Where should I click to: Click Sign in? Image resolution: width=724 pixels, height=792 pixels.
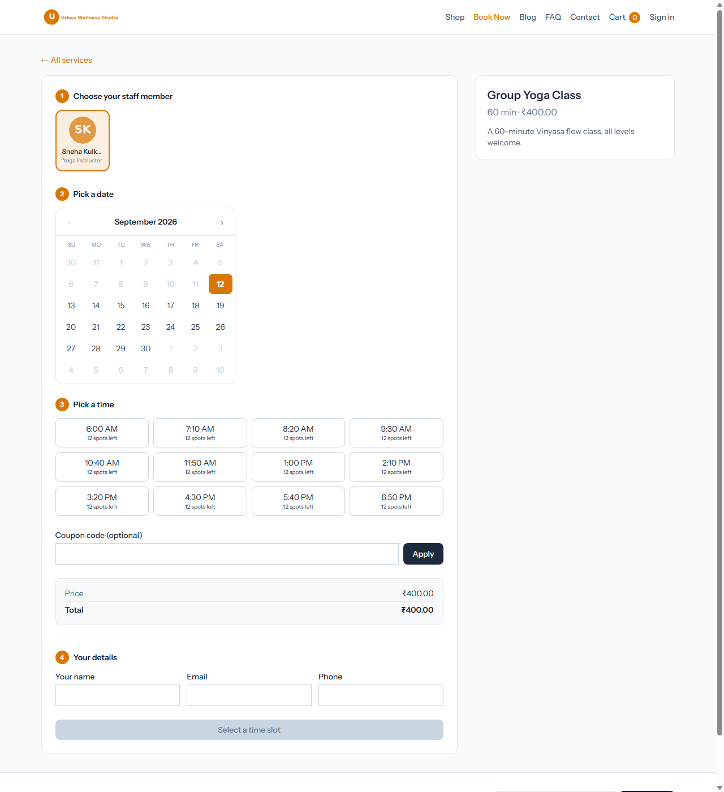coord(662,17)
